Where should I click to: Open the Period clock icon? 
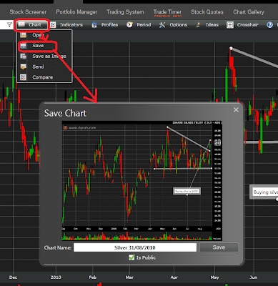point(129,24)
